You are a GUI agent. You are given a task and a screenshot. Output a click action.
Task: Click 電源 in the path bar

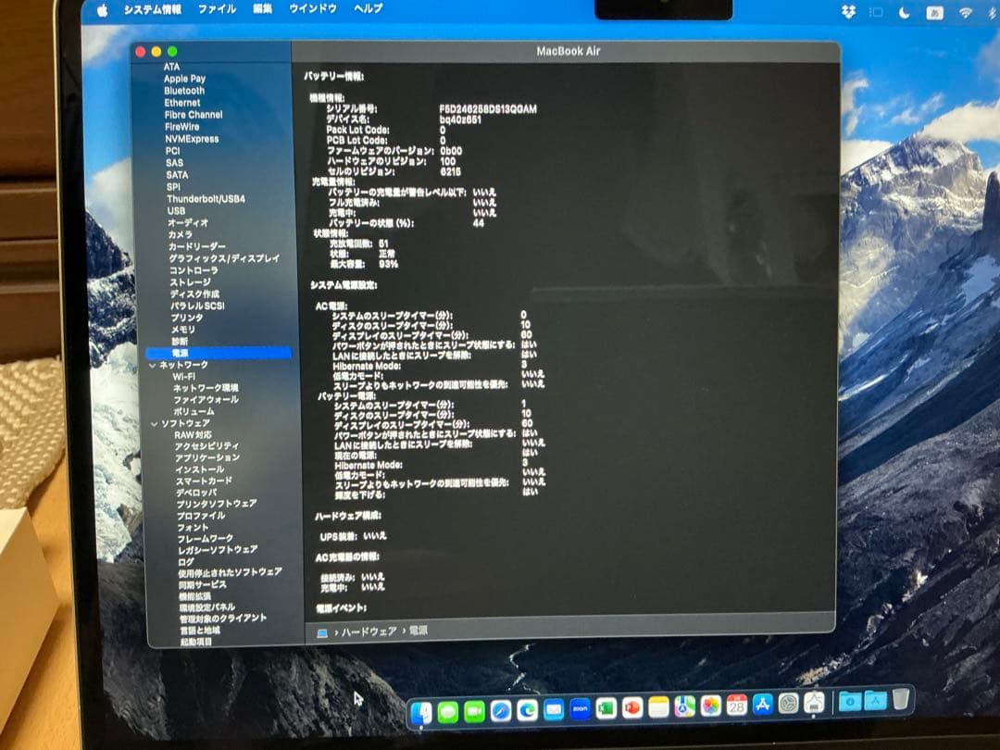[x=419, y=631]
